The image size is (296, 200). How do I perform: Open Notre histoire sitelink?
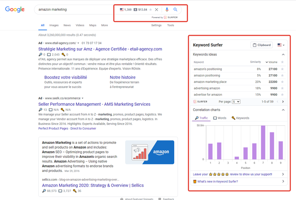point(122,77)
